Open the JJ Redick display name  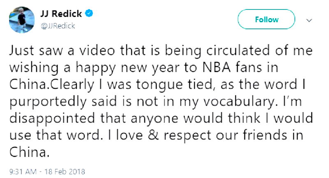[62, 14]
